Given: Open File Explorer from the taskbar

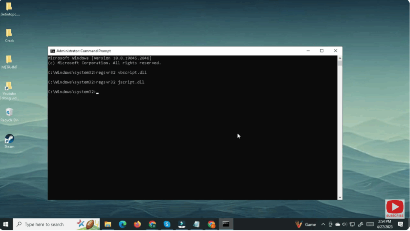Looking at the screenshot, I should (x=107, y=224).
